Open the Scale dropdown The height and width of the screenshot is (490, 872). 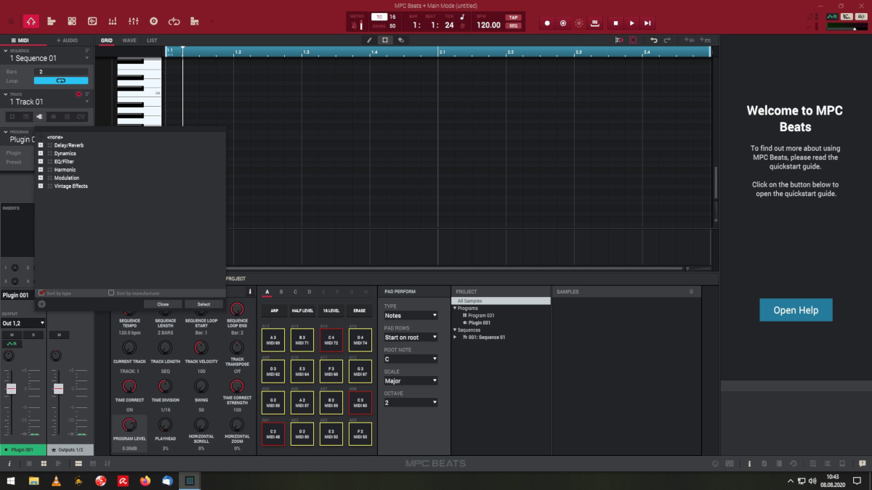tap(411, 380)
